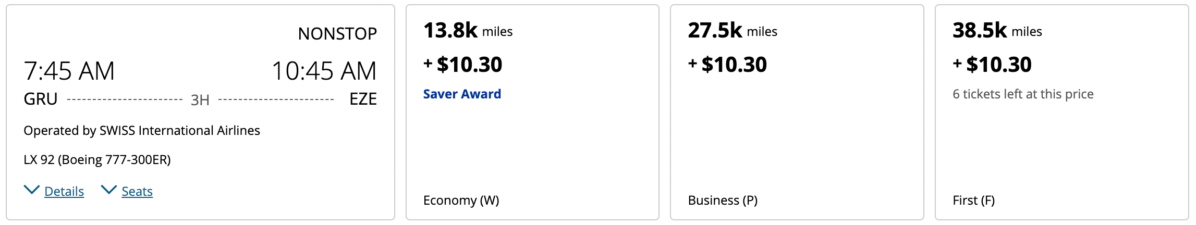Click the 10:45 AM arrival time

[x=324, y=71]
